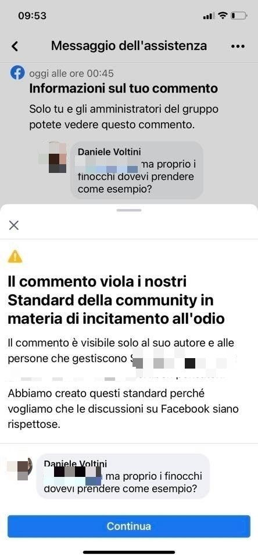Tap the 09:53 clock in status bar
The width and height of the screenshot is (258, 559).
click(32, 16)
